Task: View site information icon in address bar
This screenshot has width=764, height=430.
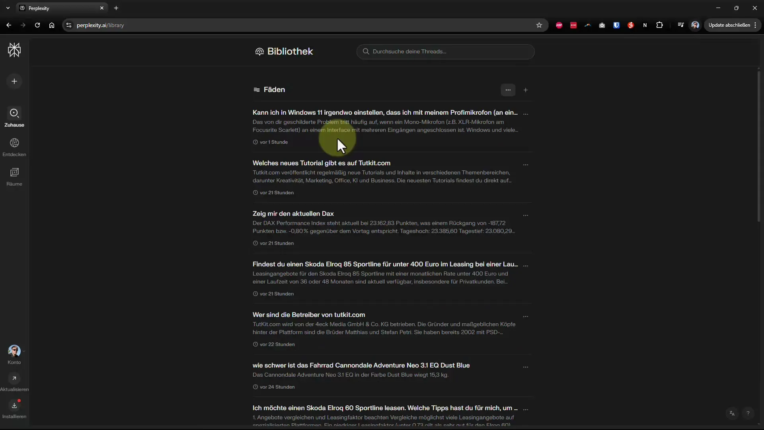Action: (x=69, y=25)
